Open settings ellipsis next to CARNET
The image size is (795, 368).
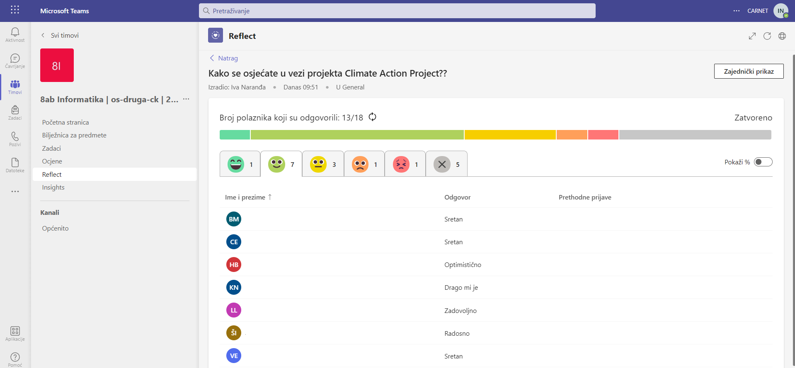[736, 11]
